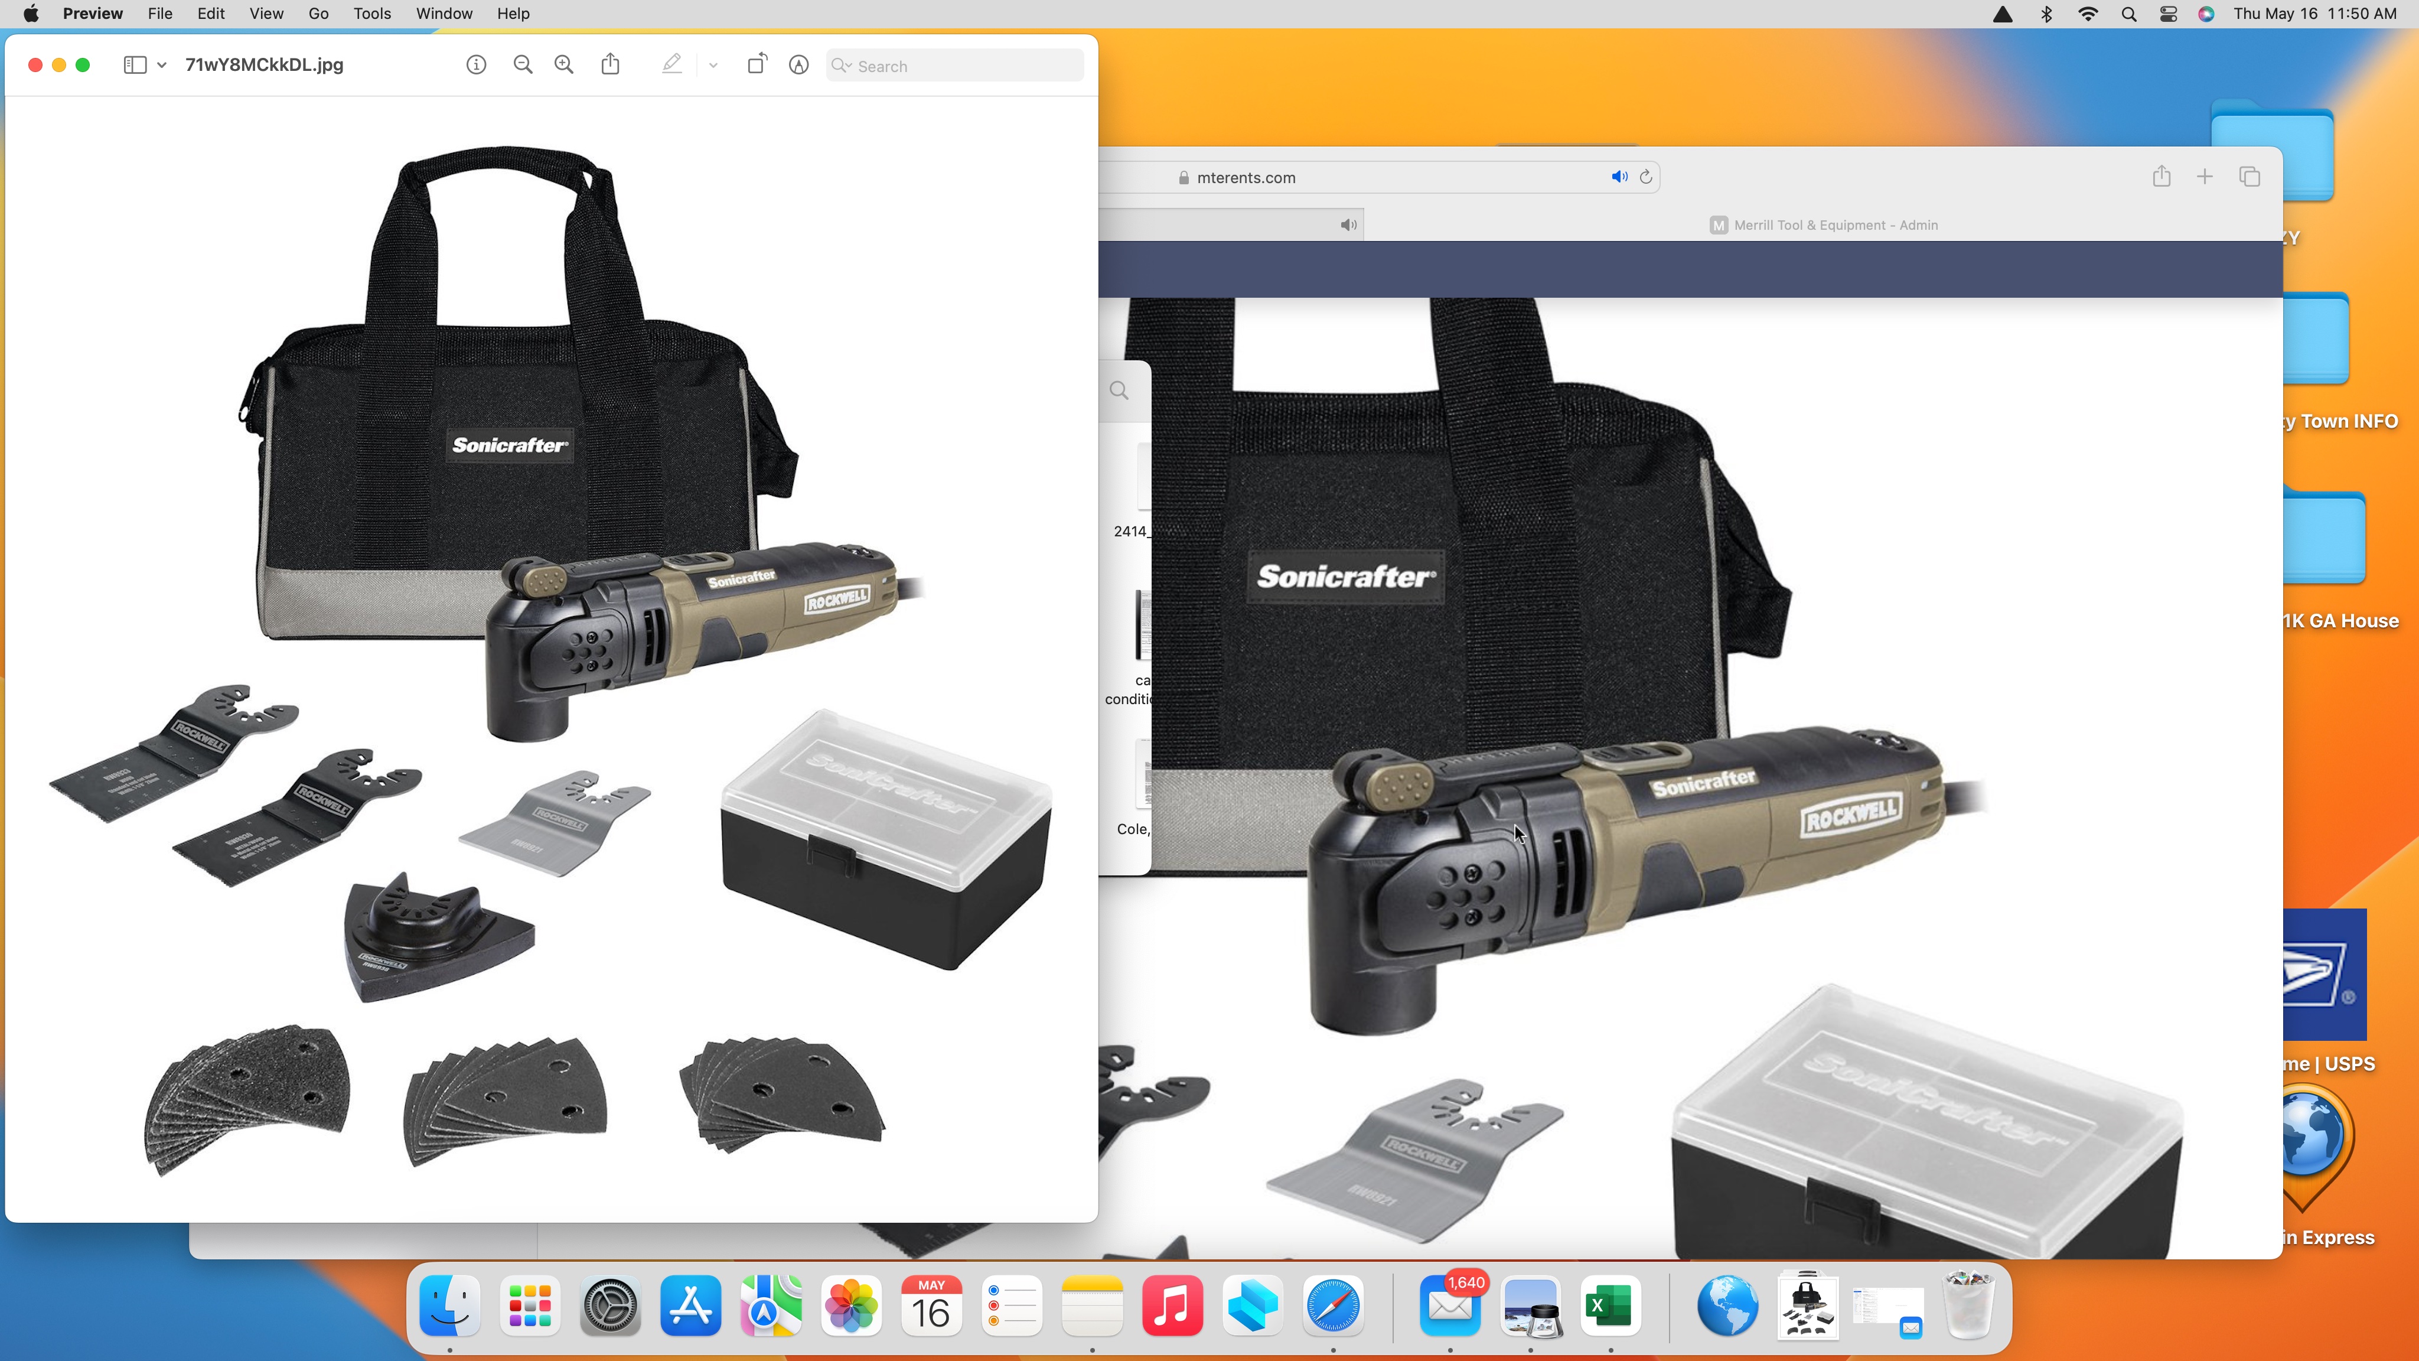Open the globe stack in Dock

coord(1727,1305)
